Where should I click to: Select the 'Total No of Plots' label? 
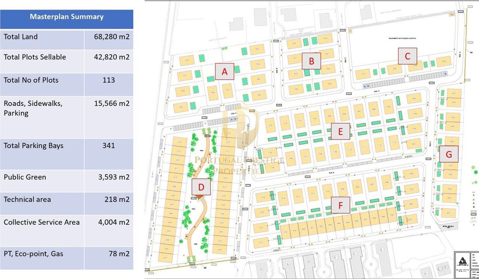coord(31,80)
